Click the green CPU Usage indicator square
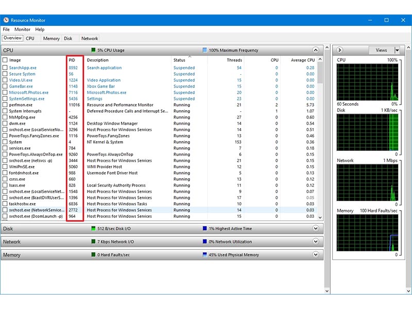412x309 pixels. (93, 50)
